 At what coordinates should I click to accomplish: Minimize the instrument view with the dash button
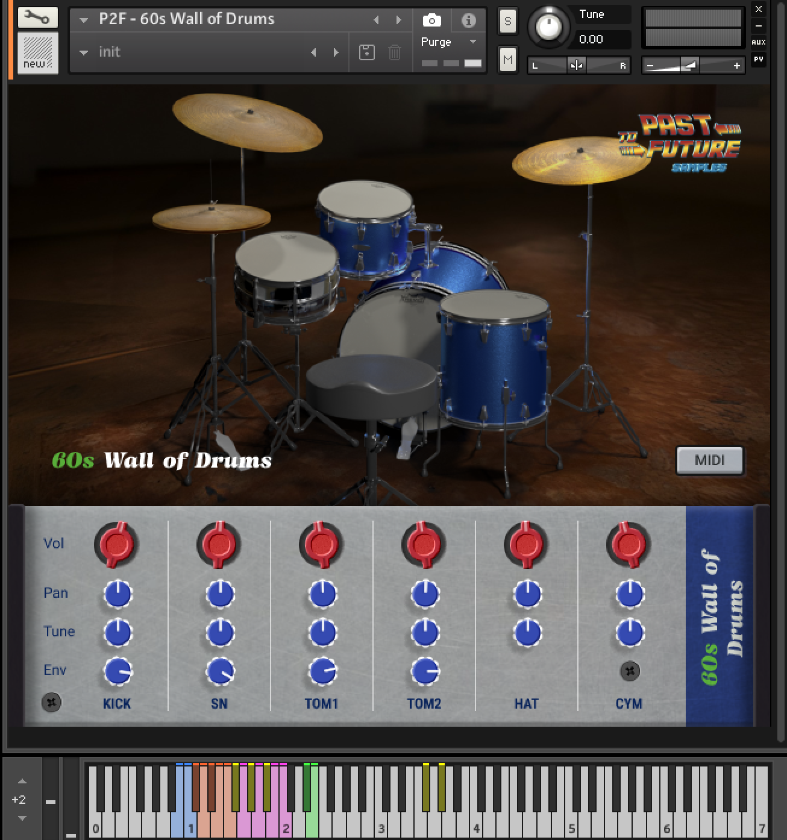click(x=759, y=26)
